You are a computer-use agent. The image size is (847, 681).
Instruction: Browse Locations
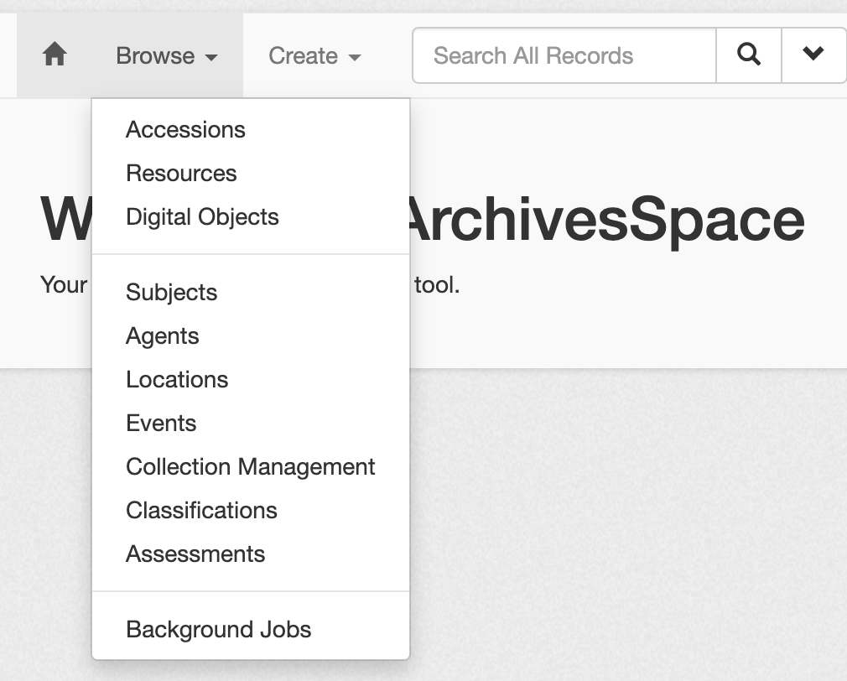point(176,379)
